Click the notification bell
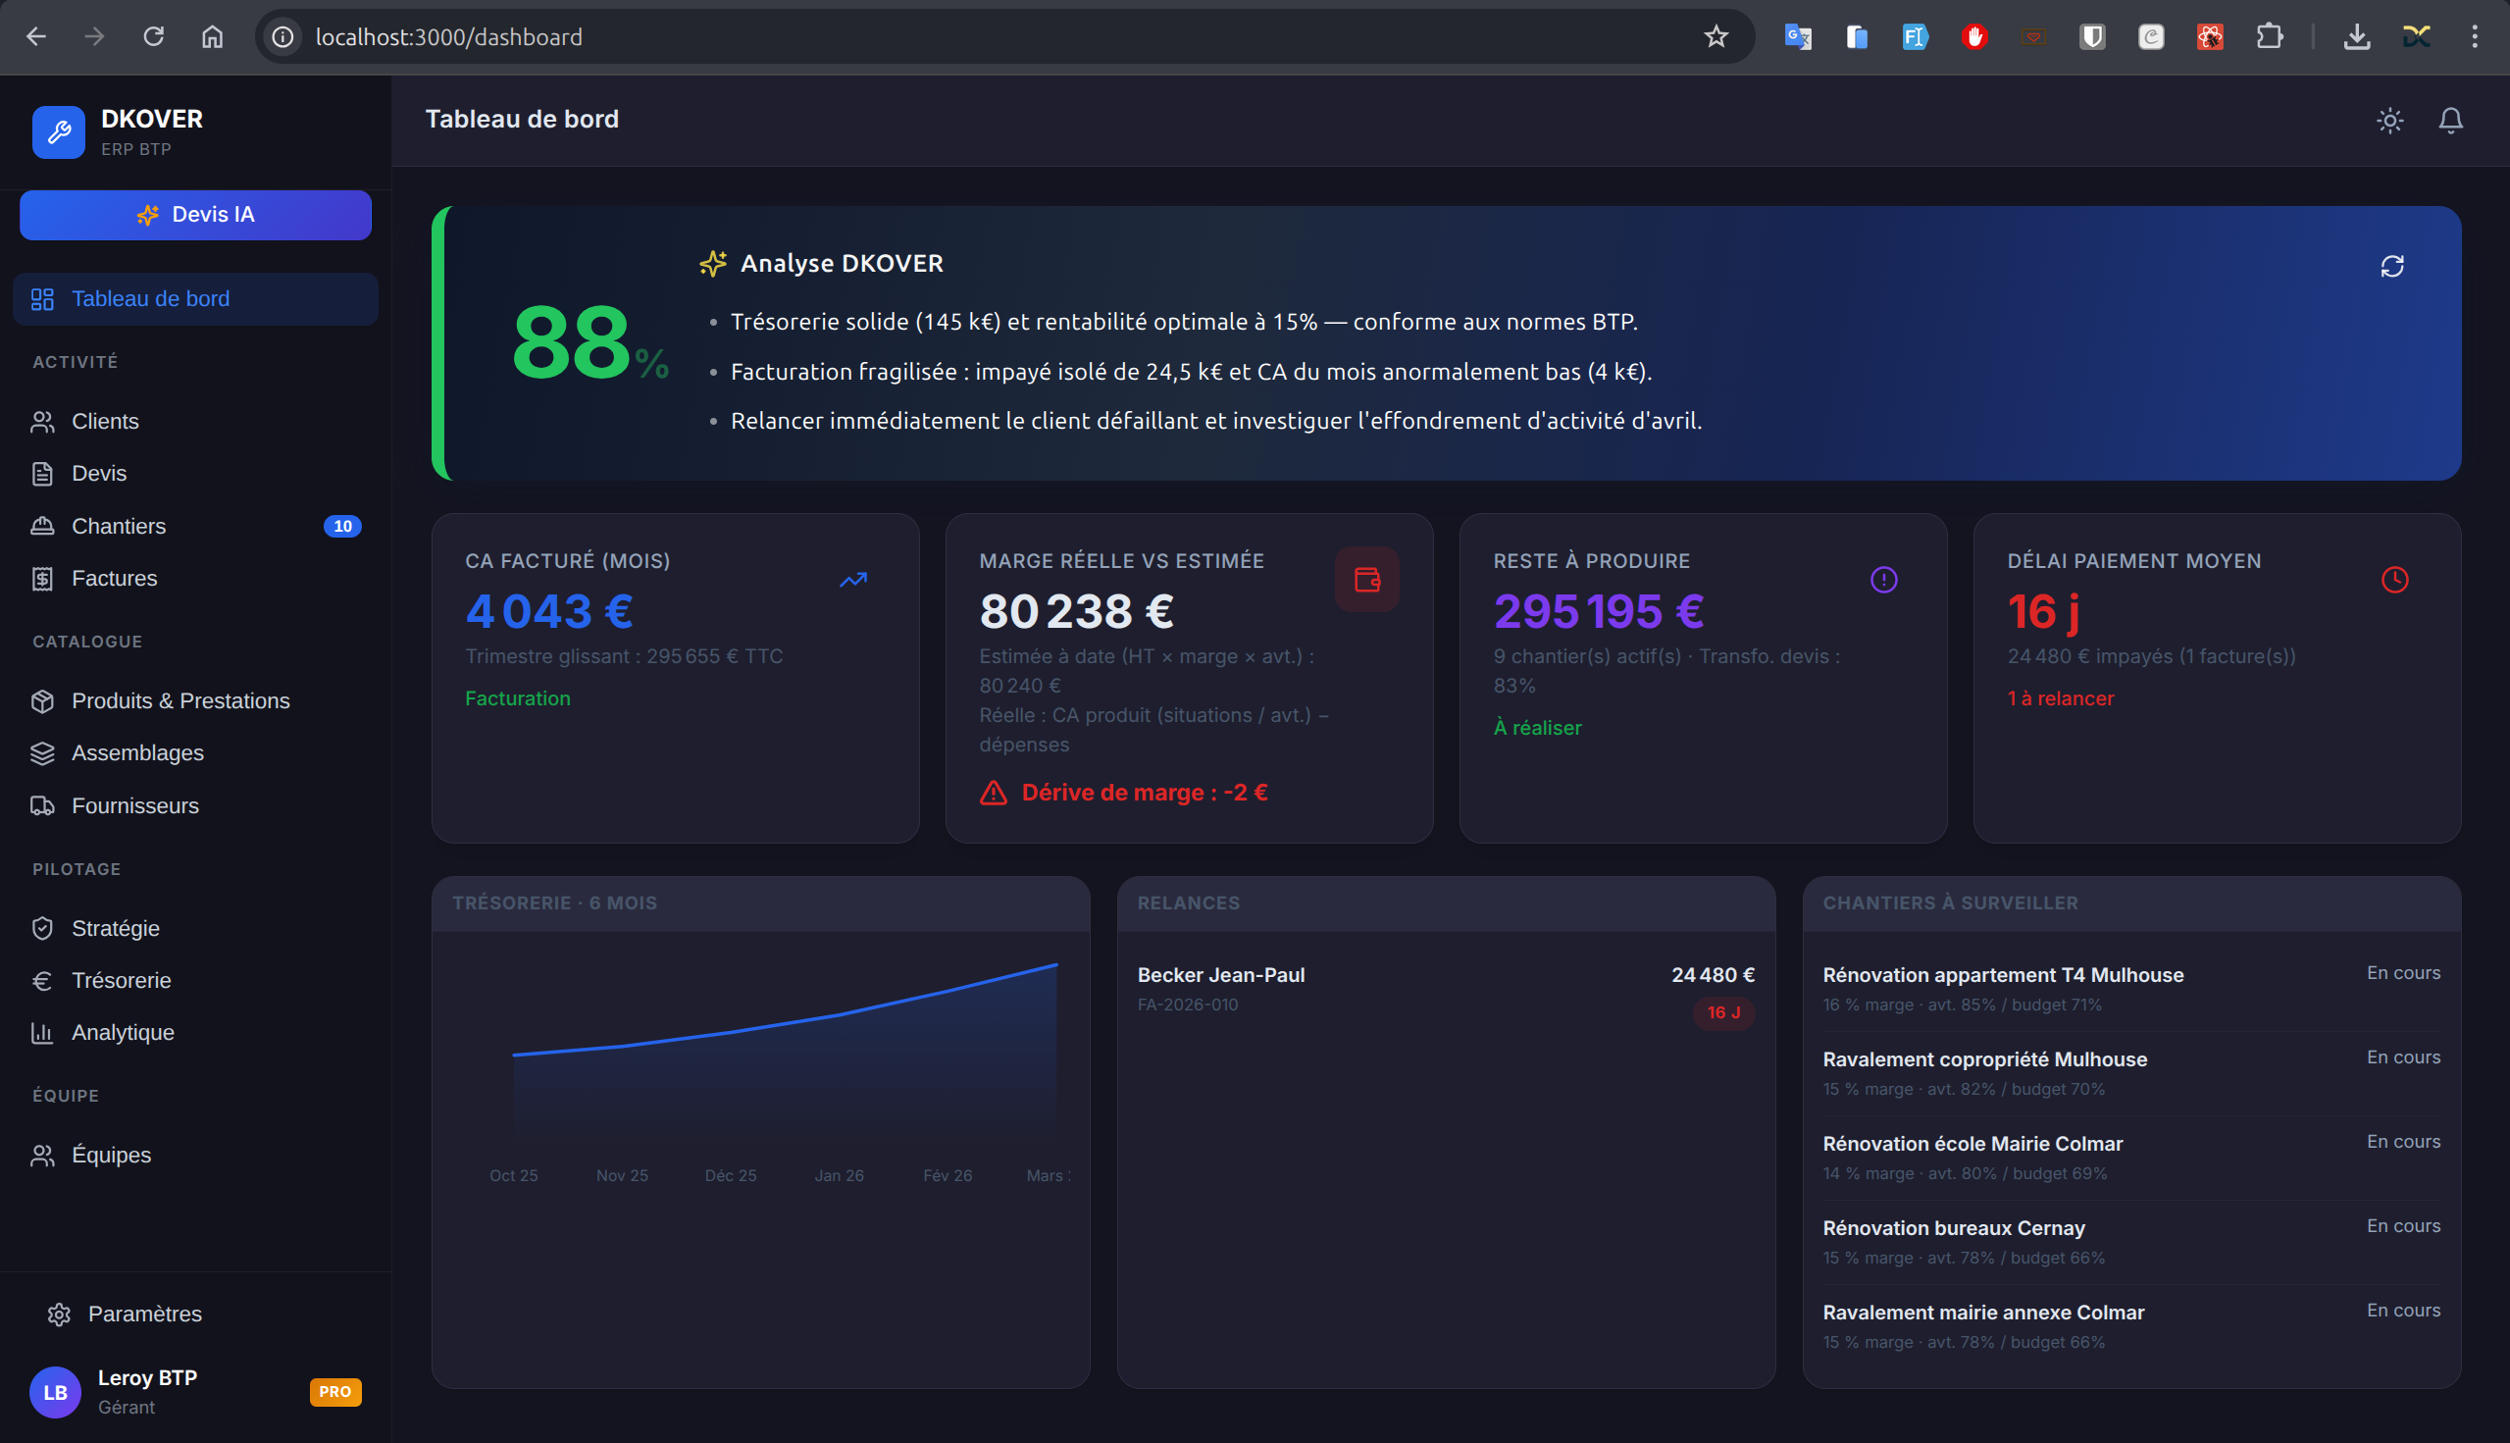The height and width of the screenshot is (1443, 2510). [x=2450, y=120]
